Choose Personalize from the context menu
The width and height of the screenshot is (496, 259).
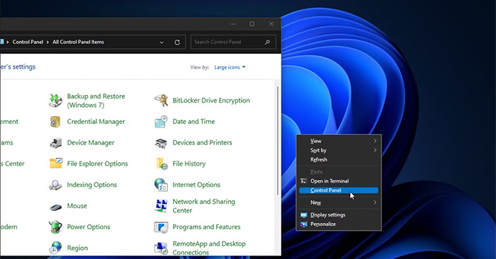(x=339, y=224)
